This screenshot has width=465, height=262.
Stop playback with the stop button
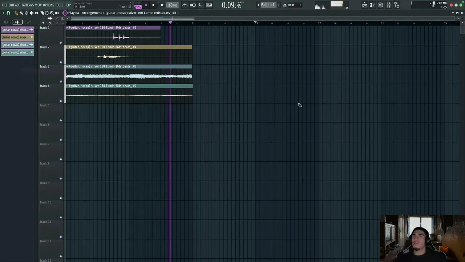tap(153, 5)
